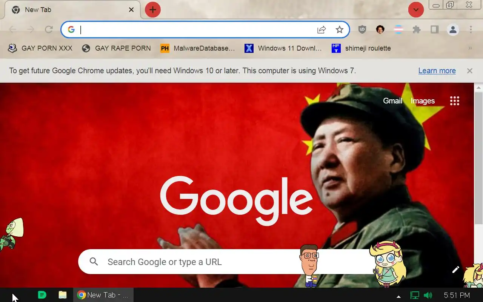The image size is (483, 302).
Task: Open the Chrome profile avatar button
Action: click(x=453, y=29)
